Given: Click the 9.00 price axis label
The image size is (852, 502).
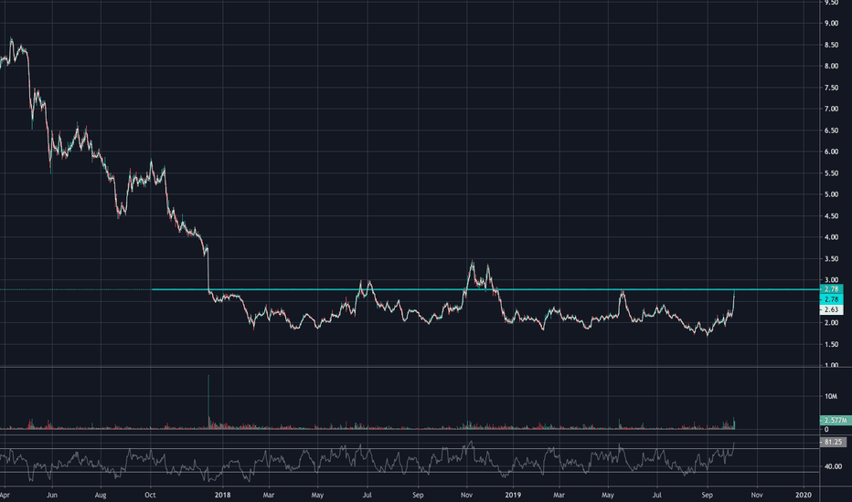Looking at the screenshot, I should tap(831, 24).
